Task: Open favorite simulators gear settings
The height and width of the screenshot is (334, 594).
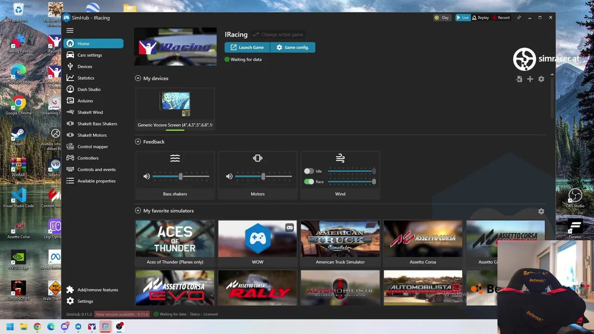Action: point(541,212)
